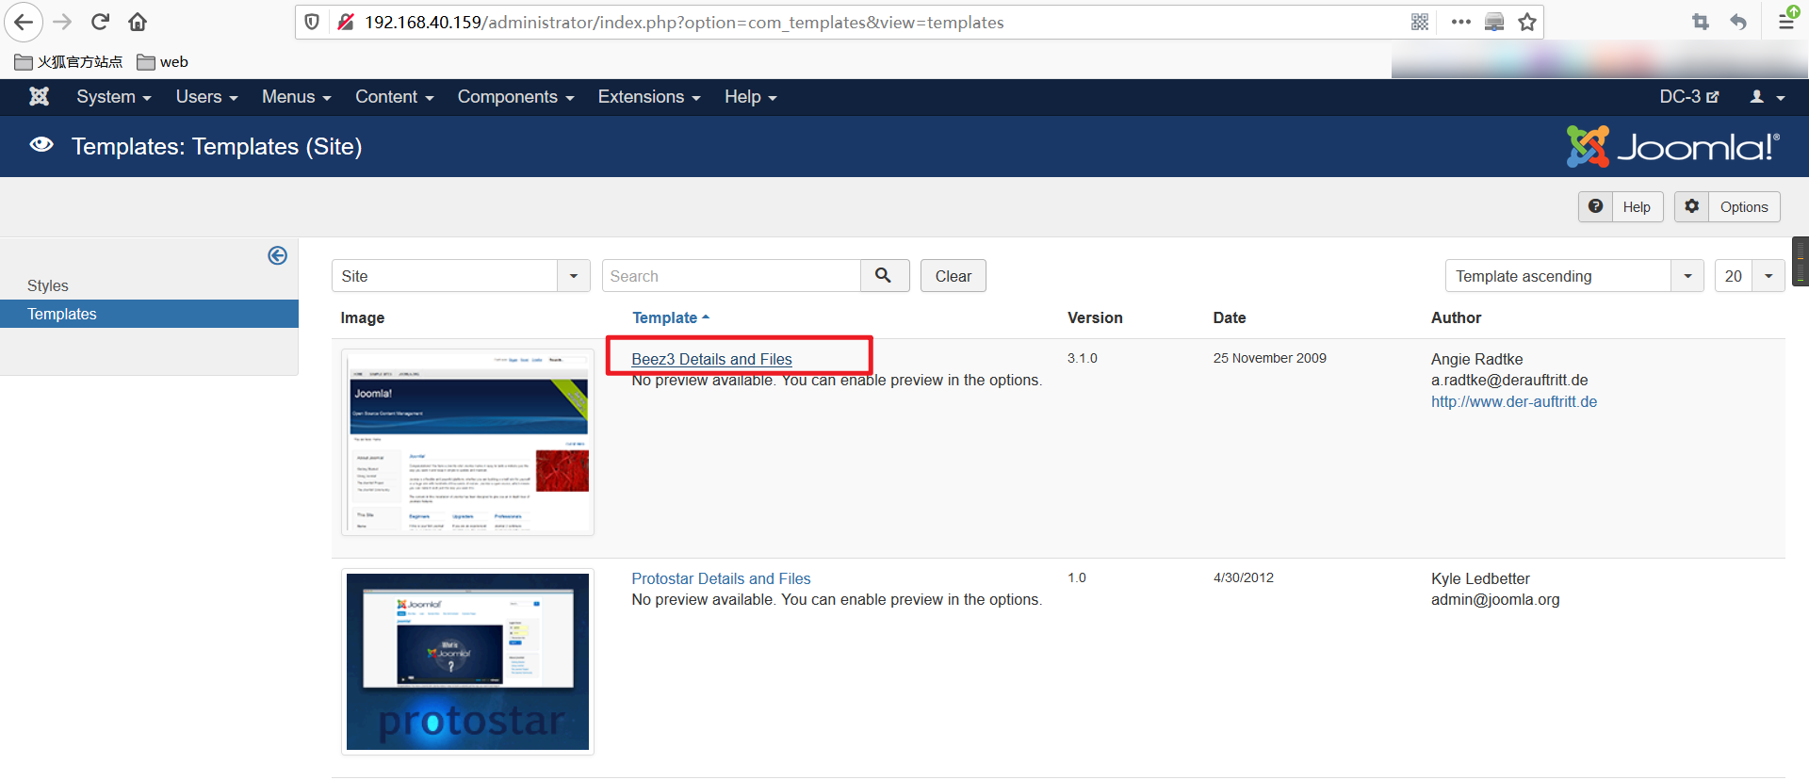Click the '3.1.0' version cell
Screen dimensions: 1809x780
[1082, 358]
